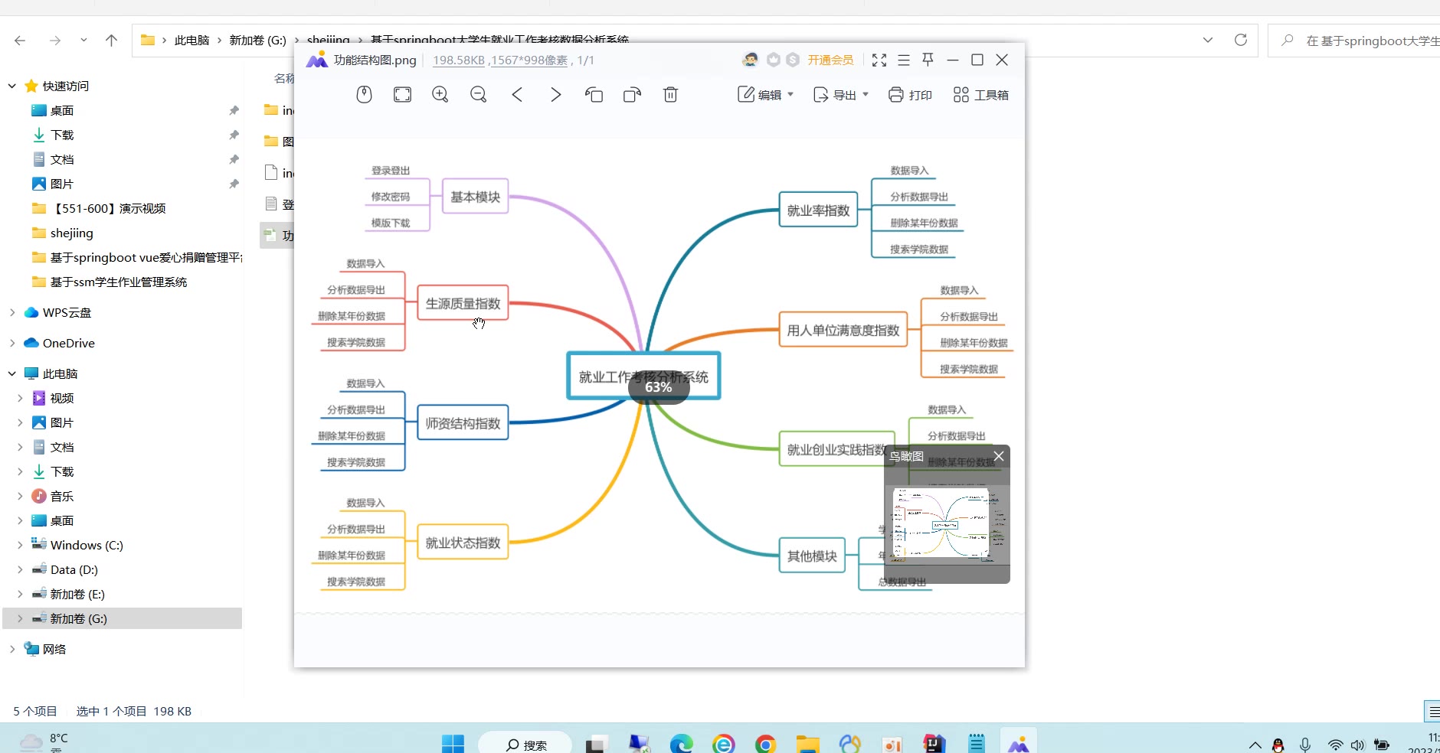Go to the next image
The image size is (1440, 753).
tap(555, 95)
